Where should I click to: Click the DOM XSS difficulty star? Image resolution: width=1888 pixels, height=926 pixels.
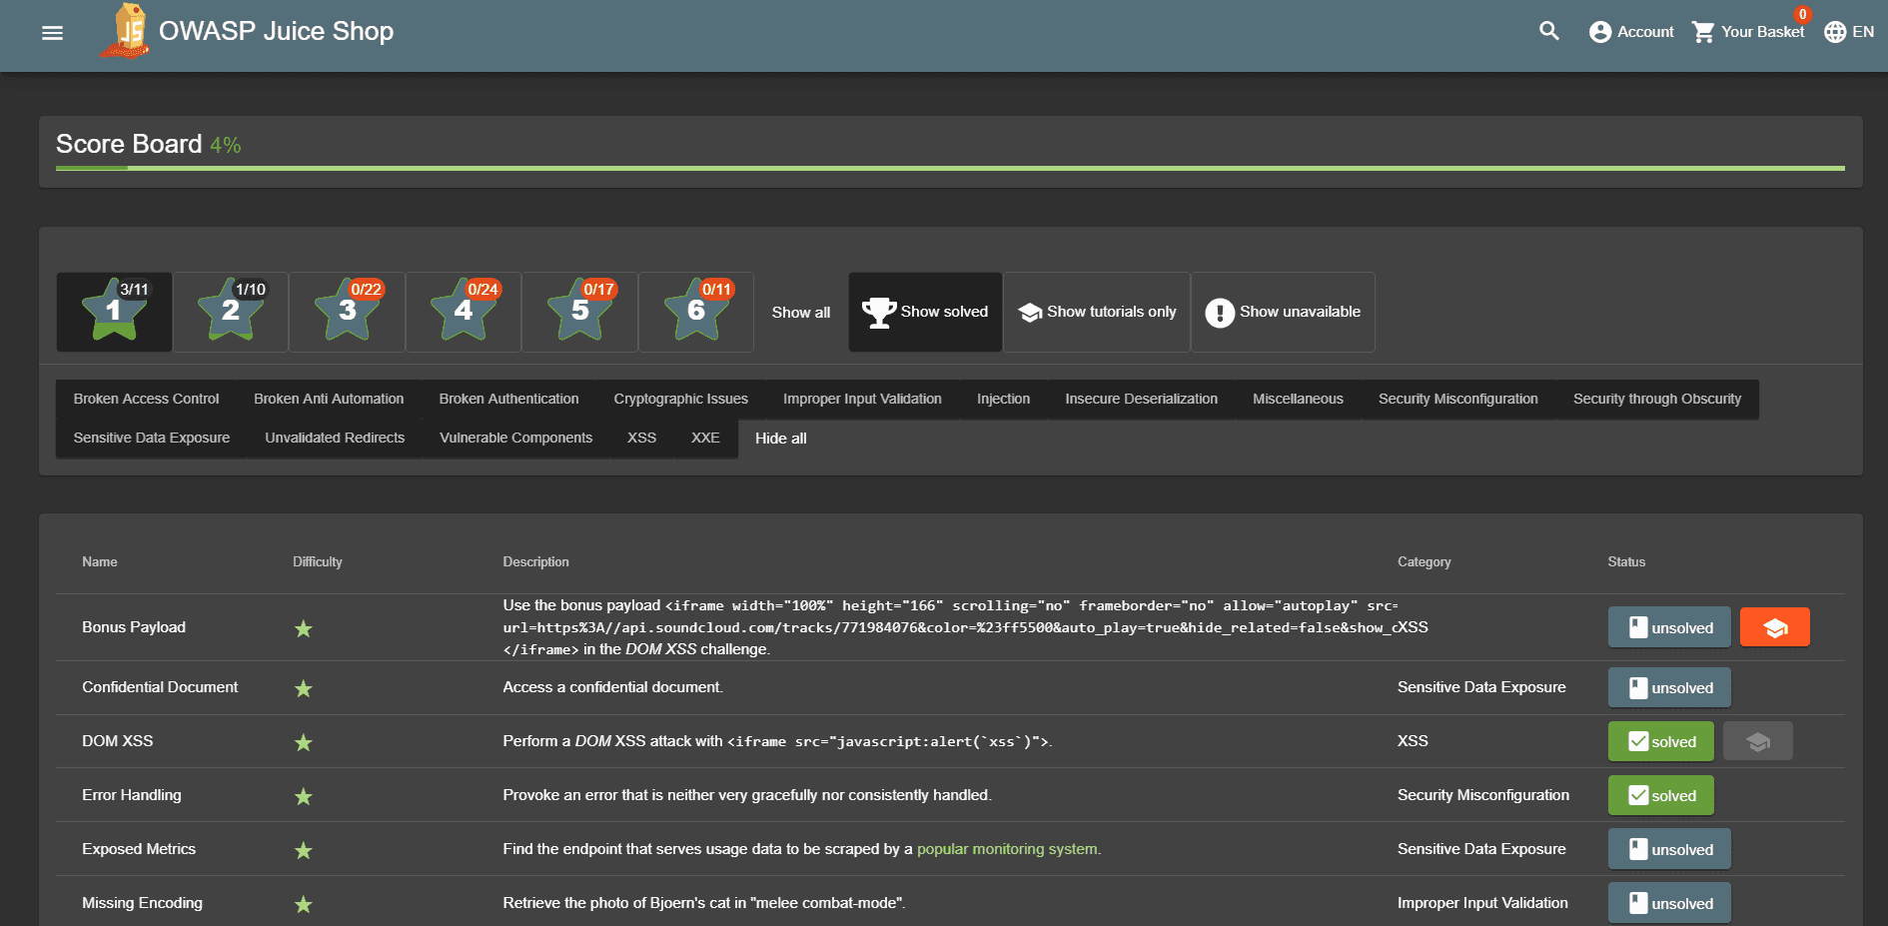coord(304,742)
